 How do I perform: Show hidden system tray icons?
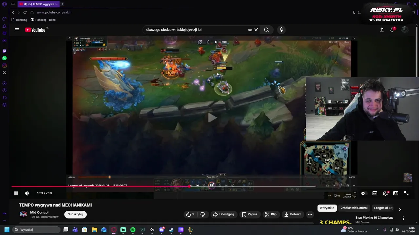[x=377, y=230]
